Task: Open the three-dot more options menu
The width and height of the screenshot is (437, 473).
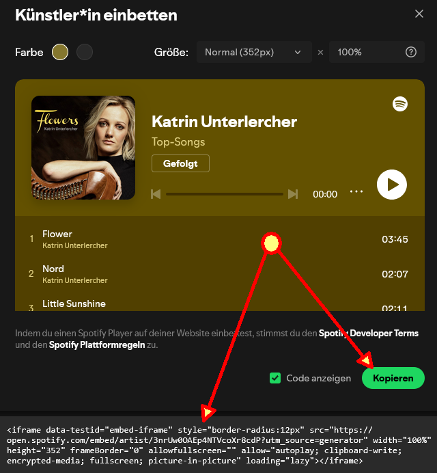Action: point(356,191)
